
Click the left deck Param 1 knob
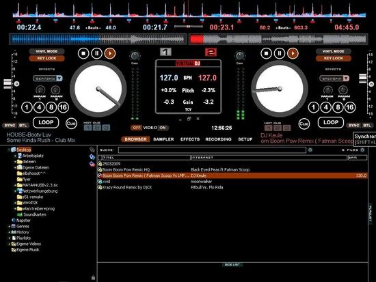click(40, 90)
